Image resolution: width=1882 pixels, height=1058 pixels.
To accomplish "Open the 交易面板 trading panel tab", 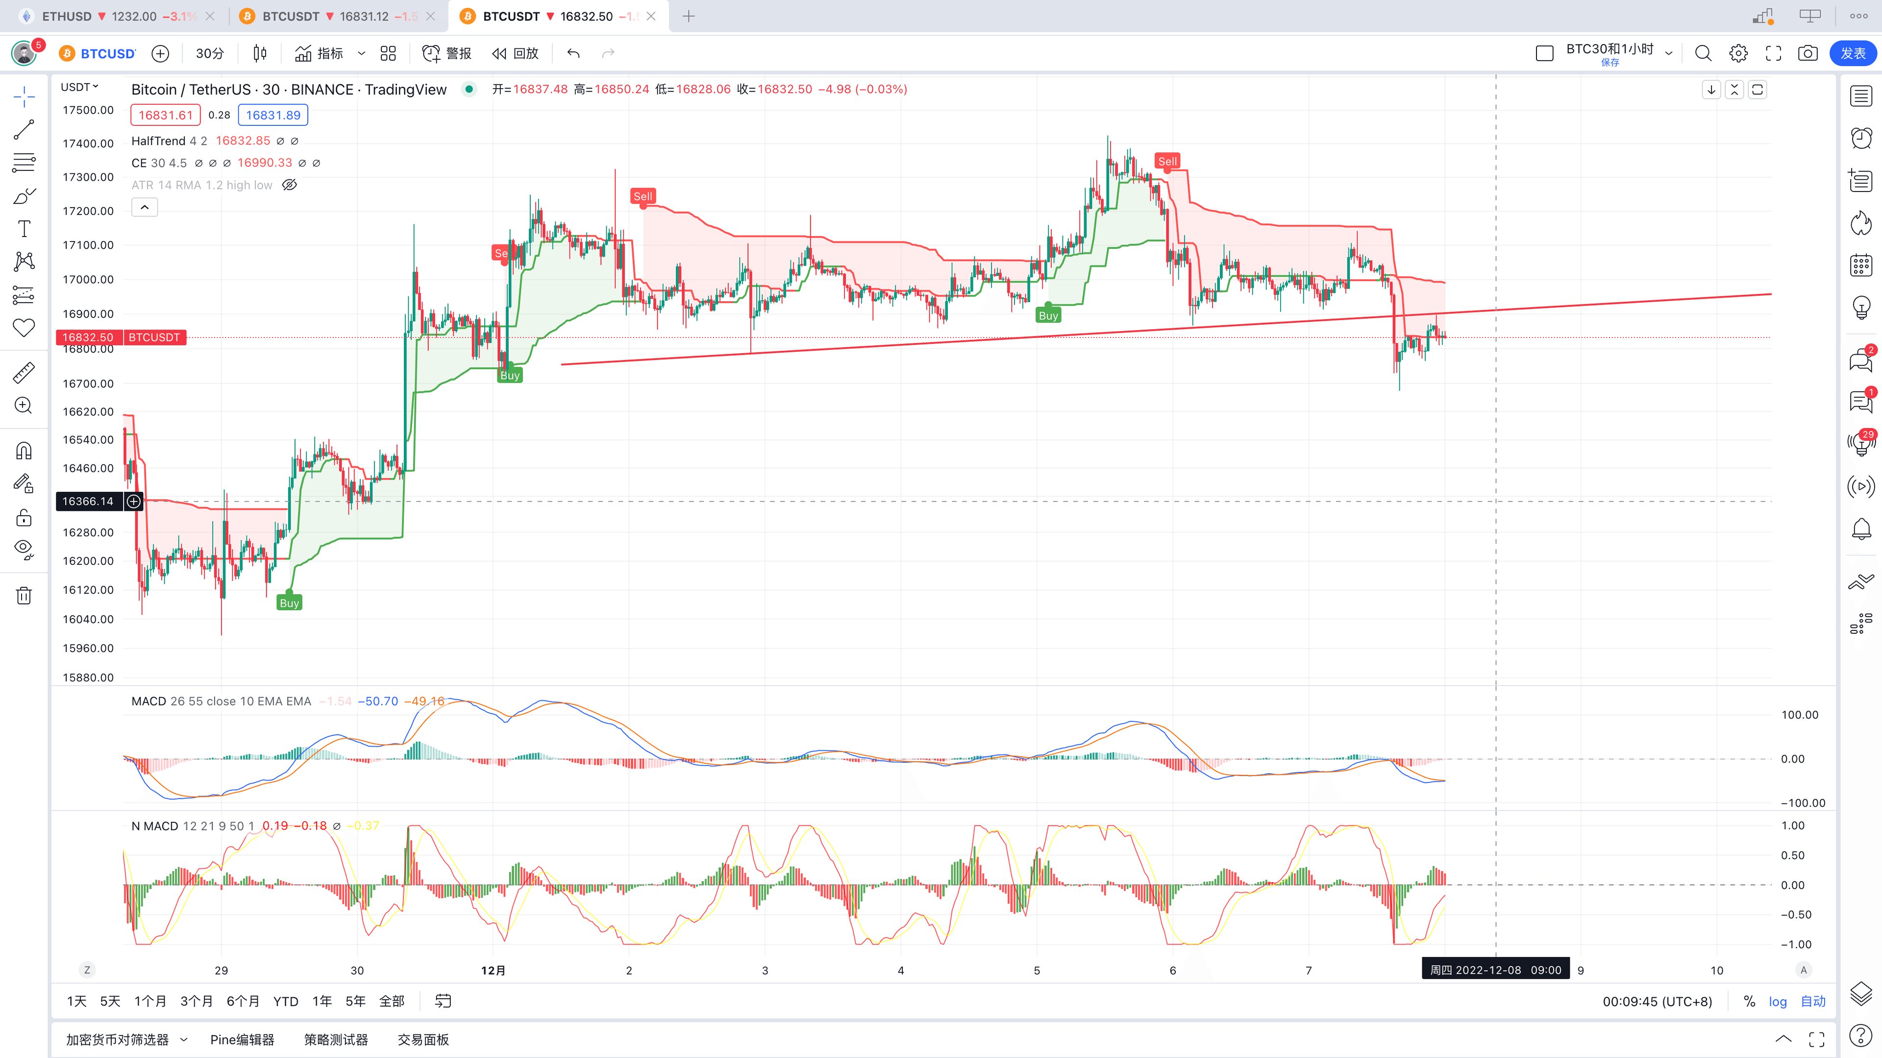I will click(x=423, y=1039).
